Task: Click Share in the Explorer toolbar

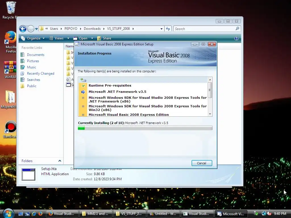Action: point(104,38)
